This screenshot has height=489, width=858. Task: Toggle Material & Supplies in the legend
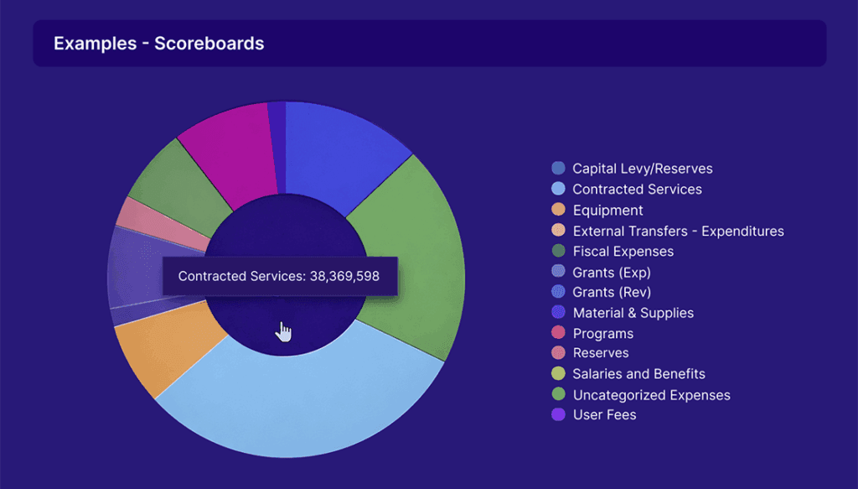633,313
